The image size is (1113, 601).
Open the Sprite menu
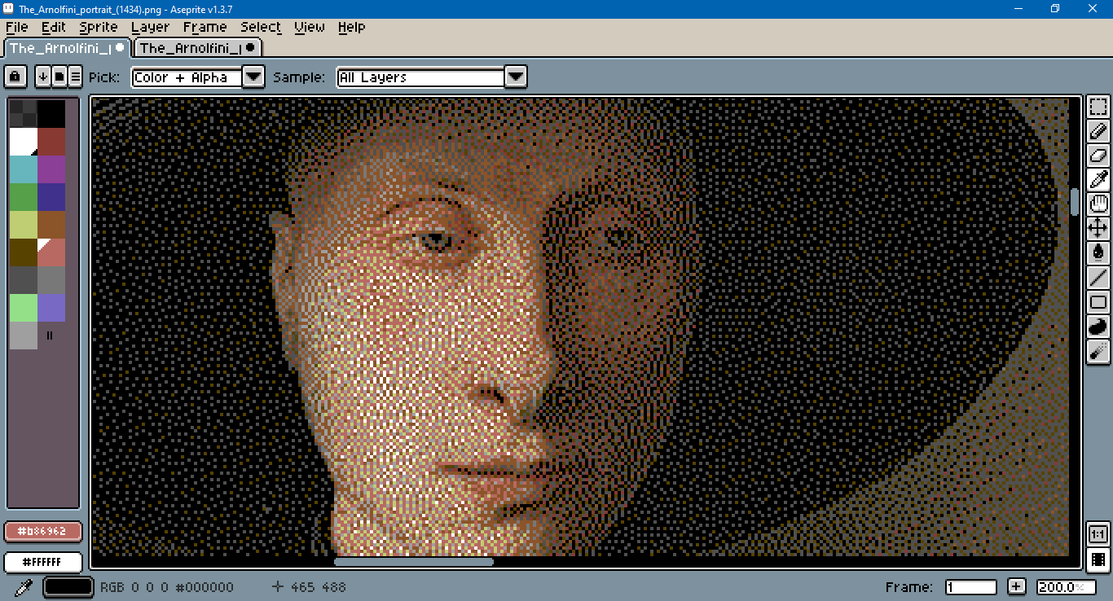click(99, 27)
